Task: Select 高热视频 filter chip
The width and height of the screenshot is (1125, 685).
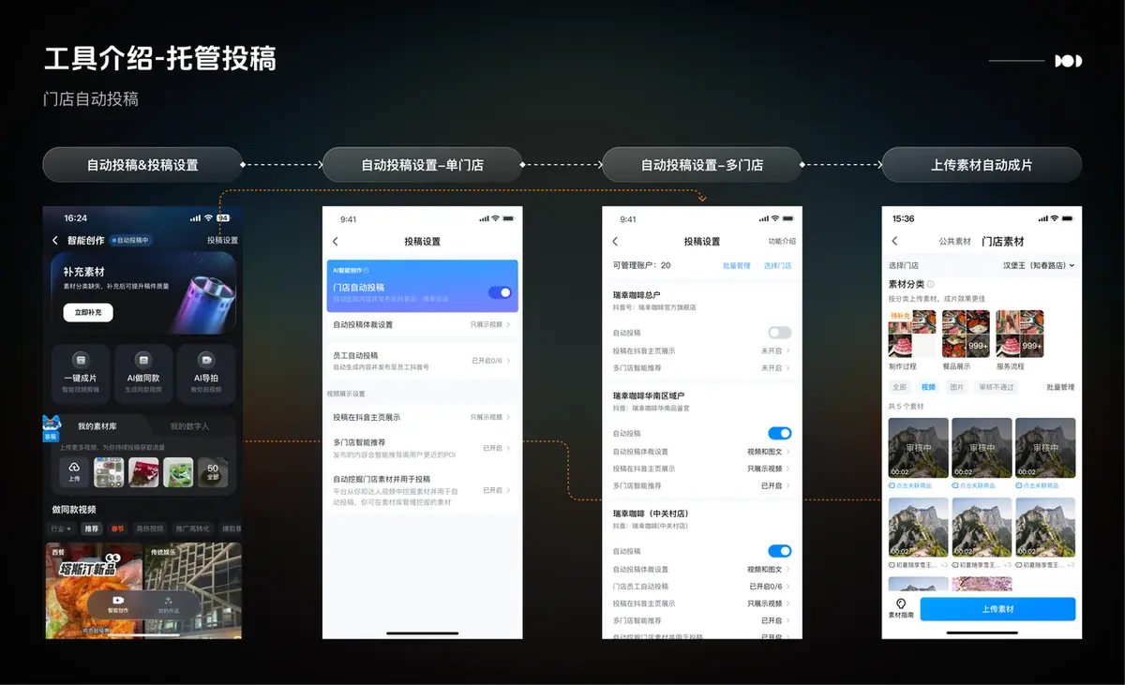Action: [x=149, y=529]
